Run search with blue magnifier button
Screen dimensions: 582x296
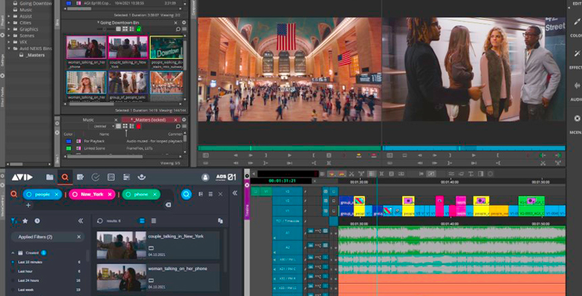tap(186, 194)
